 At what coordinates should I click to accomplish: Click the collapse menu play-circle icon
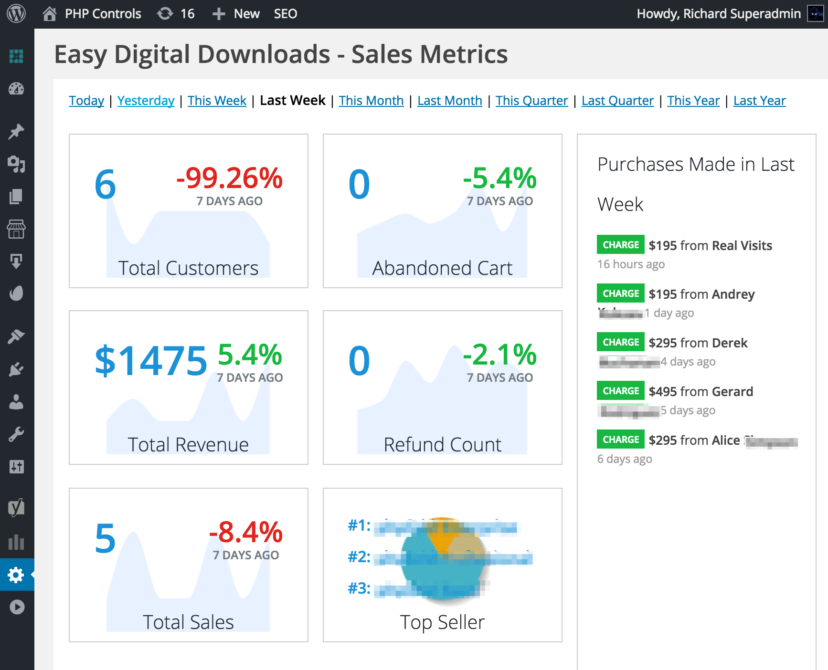[17, 607]
